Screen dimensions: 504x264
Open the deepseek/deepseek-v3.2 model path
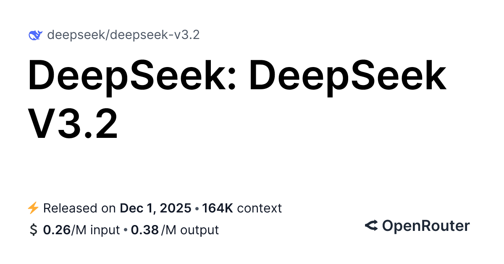click(x=123, y=35)
